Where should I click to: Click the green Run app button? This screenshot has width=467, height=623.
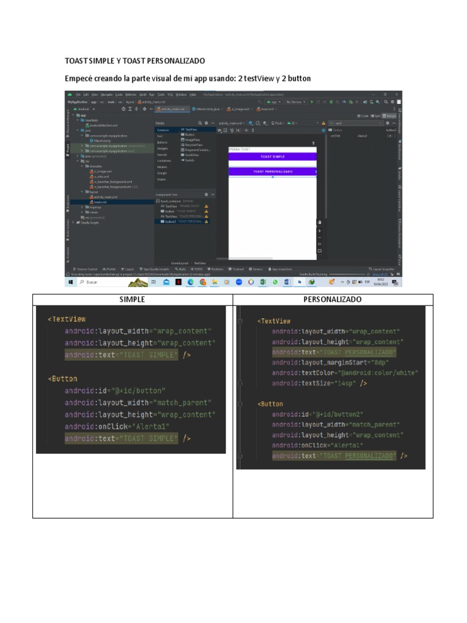(x=313, y=102)
